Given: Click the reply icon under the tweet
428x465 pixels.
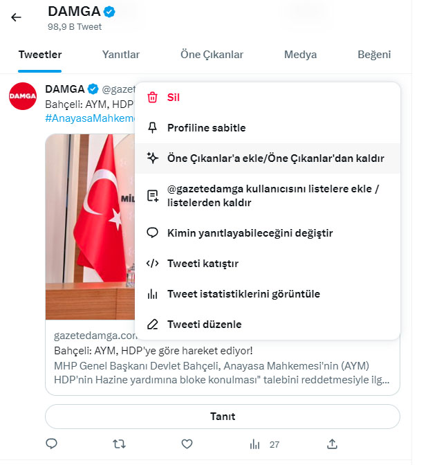Looking at the screenshot, I should point(51,444).
